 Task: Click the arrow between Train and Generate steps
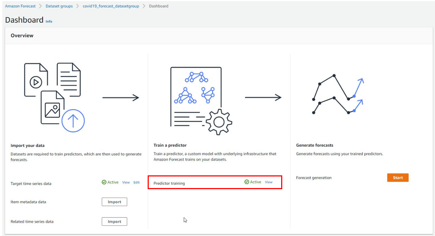263,97
